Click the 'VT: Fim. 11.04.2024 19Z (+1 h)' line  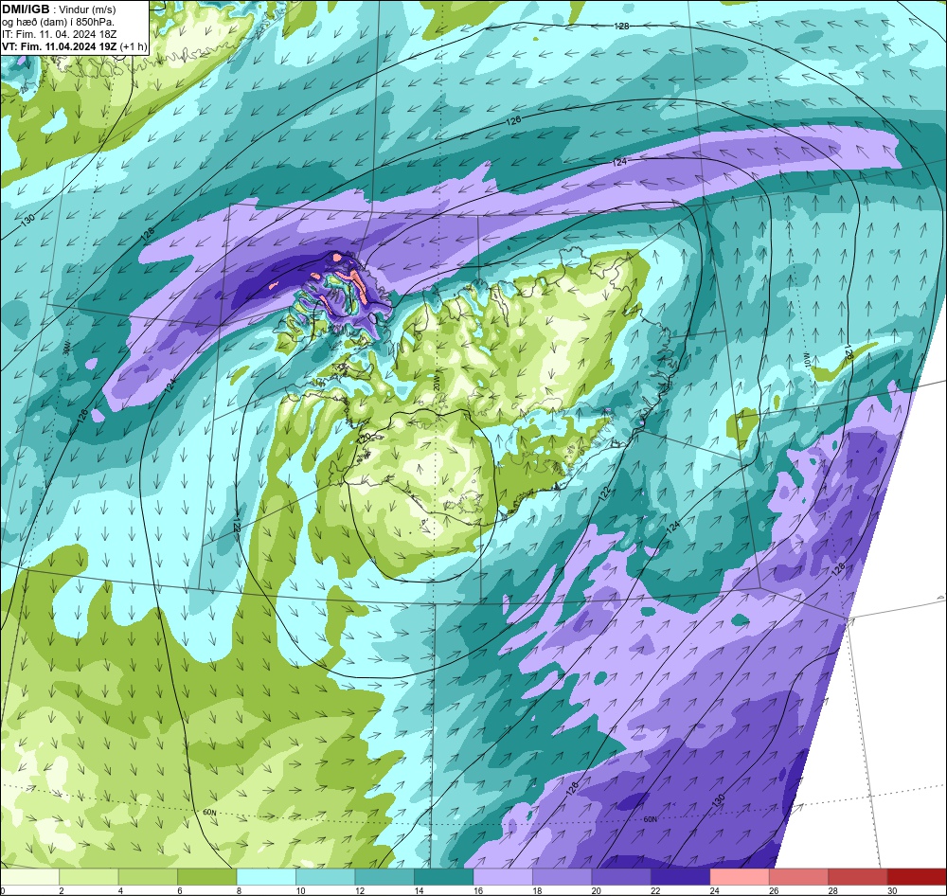[x=74, y=46]
